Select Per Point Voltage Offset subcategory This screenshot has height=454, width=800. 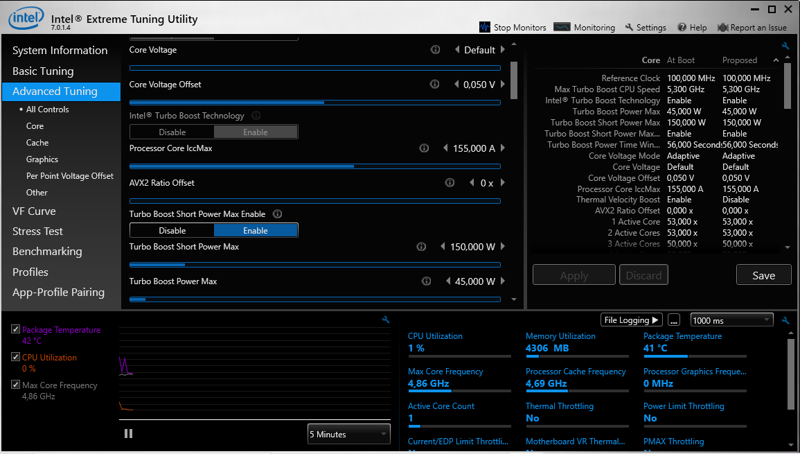point(70,175)
